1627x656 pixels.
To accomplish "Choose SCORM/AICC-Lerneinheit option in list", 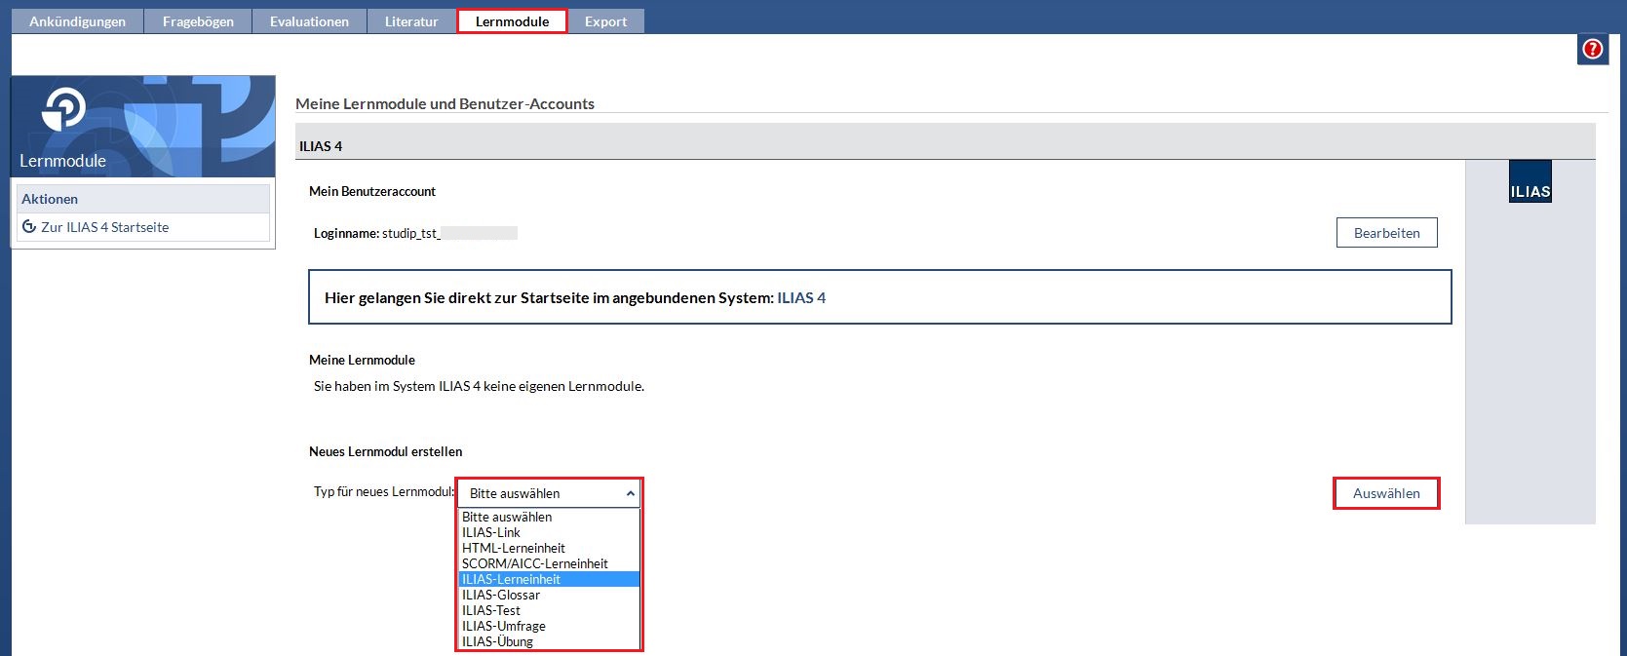I will tap(534, 563).
